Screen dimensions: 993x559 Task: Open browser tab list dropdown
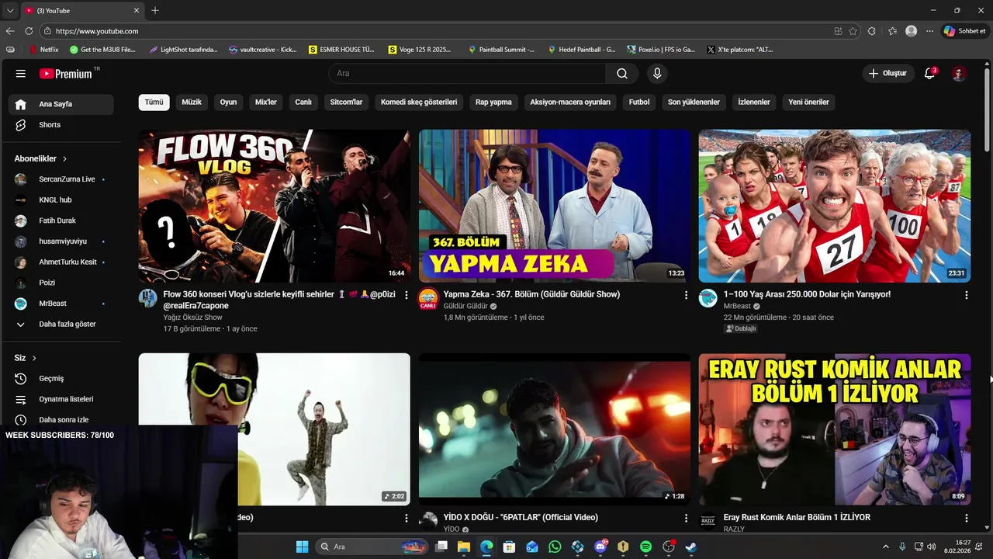coord(9,10)
